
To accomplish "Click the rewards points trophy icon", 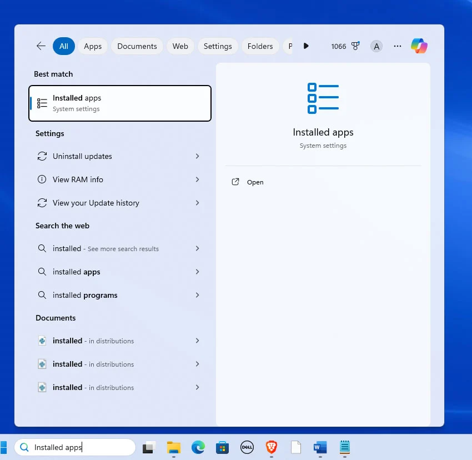I will [355, 46].
